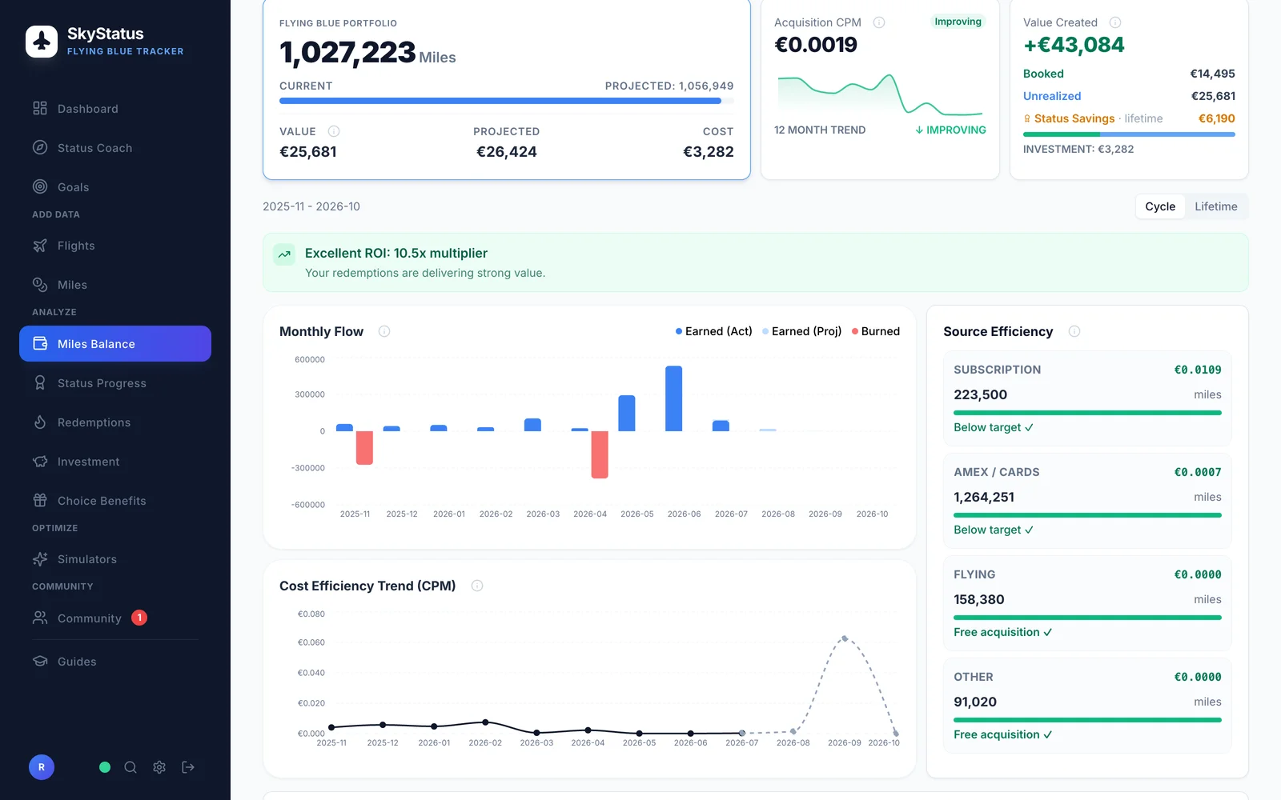This screenshot has height=800, width=1281.
Task: Click the user avatar R button
Action: coord(42,767)
